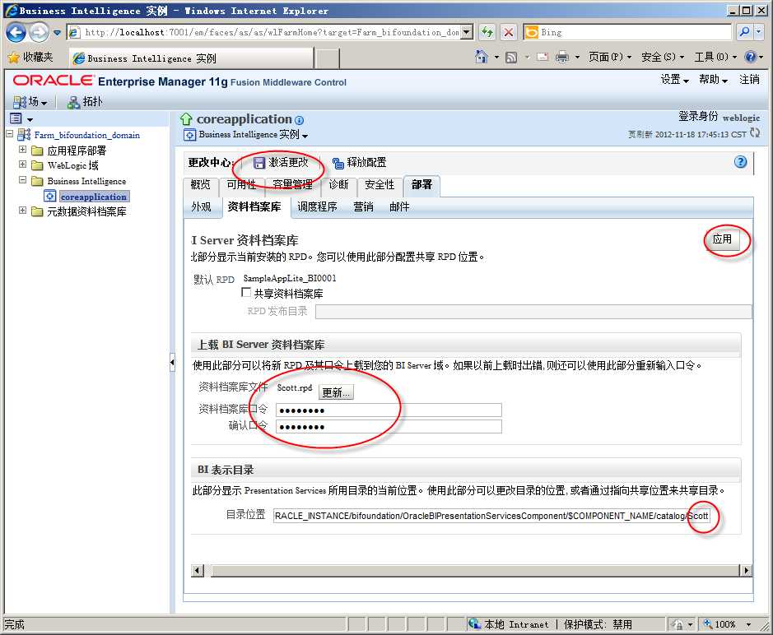Open the 设置 settings dropdown

coord(674,79)
